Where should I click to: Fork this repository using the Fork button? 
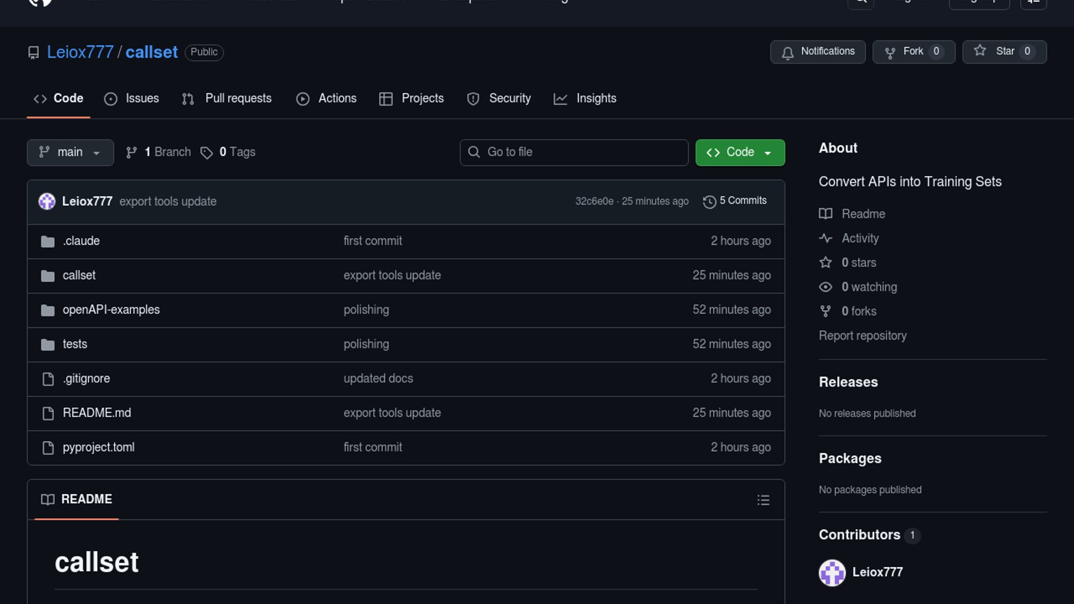[913, 52]
